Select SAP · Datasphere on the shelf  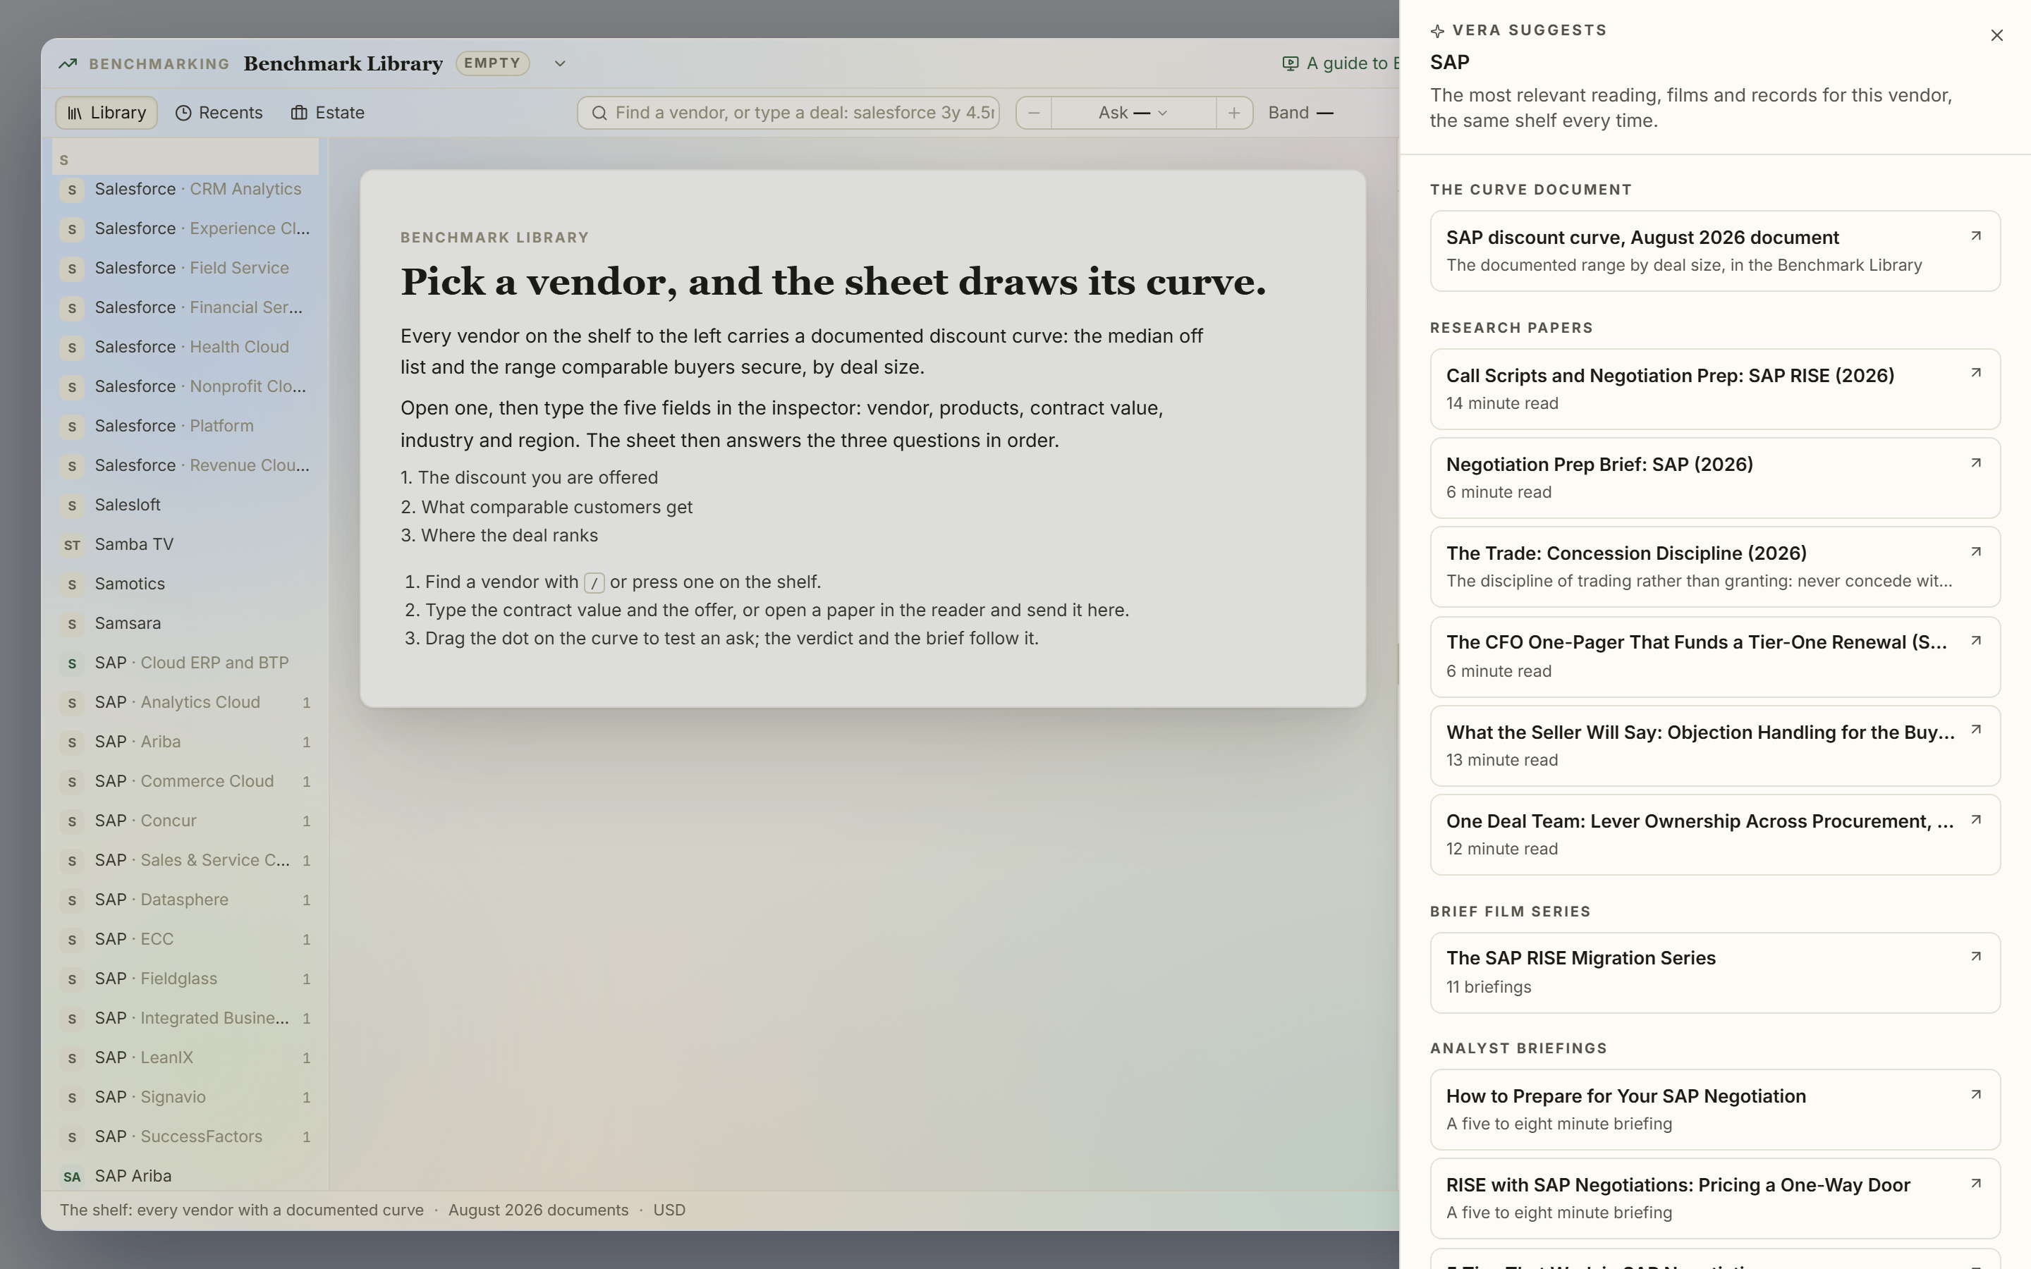tap(185, 899)
